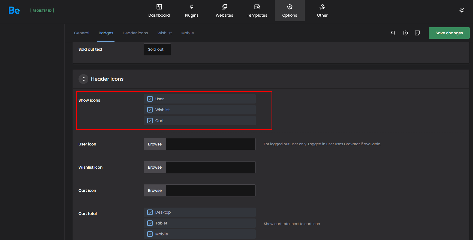The height and width of the screenshot is (240, 473).
Task: Switch to the General tab
Action: [x=82, y=33]
